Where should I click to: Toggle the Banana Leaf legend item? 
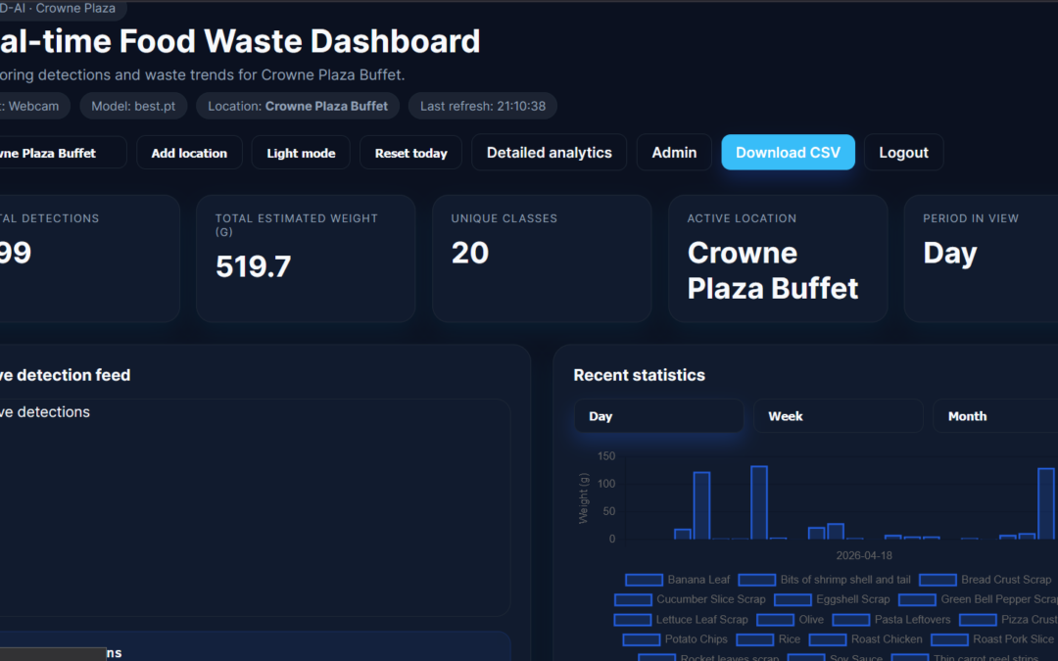pyautogui.click(x=678, y=580)
